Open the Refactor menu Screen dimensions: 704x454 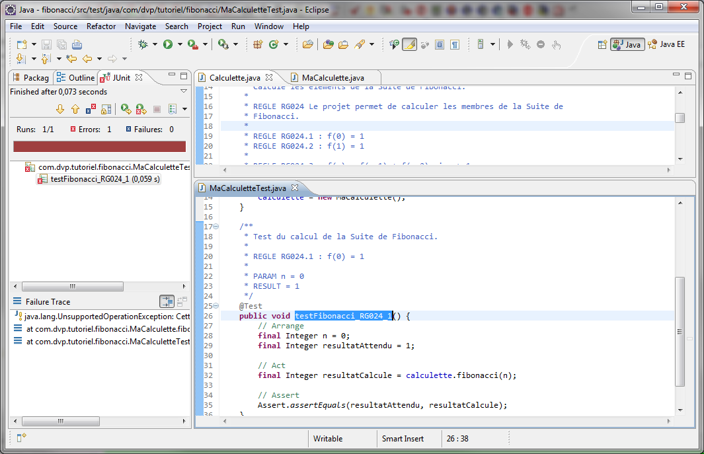pyautogui.click(x=100, y=26)
